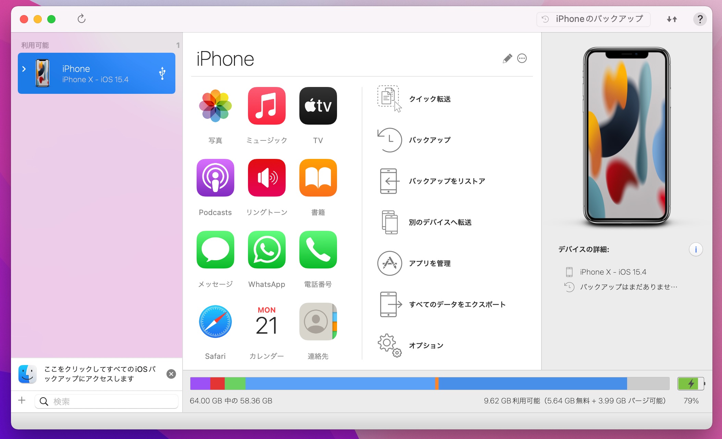This screenshot has height=439, width=722.
Task: Click the Finder icon in the backup banner
Action: pyautogui.click(x=27, y=374)
